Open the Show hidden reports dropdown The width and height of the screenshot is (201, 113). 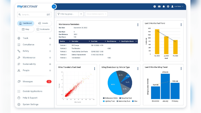pyautogui.click(x=96, y=14)
